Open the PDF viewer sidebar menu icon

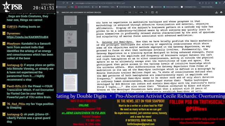click(58, 13)
